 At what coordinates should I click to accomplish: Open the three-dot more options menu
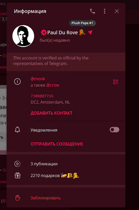[x=105, y=11]
